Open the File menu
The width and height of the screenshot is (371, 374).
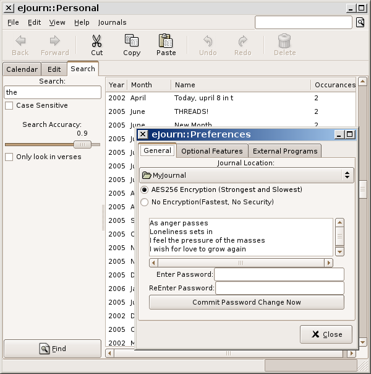[x=13, y=22]
